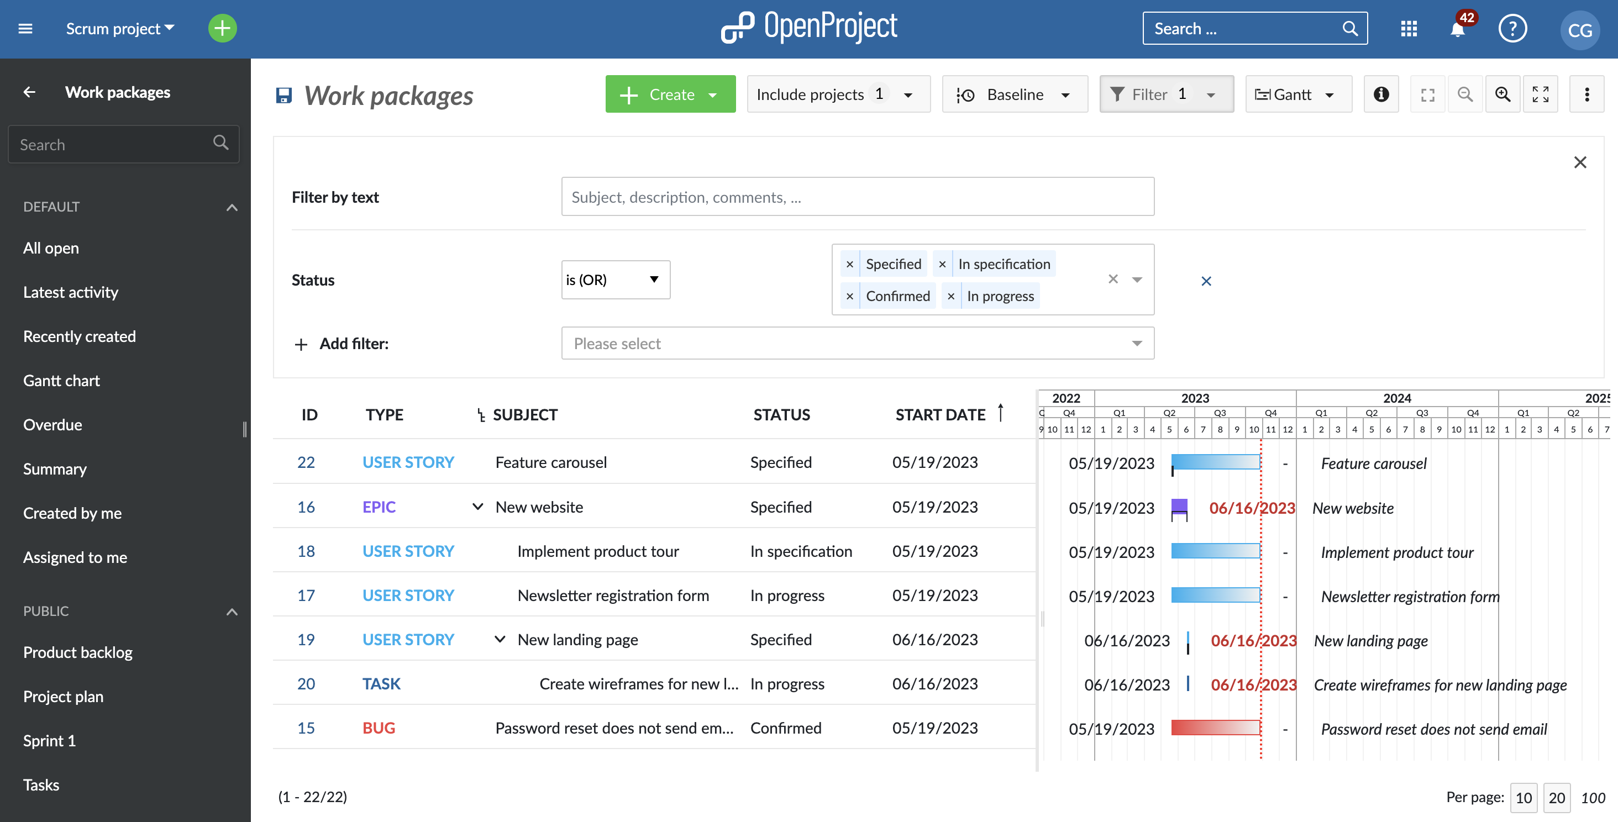Remove the In specification status tag

[943, 264]
